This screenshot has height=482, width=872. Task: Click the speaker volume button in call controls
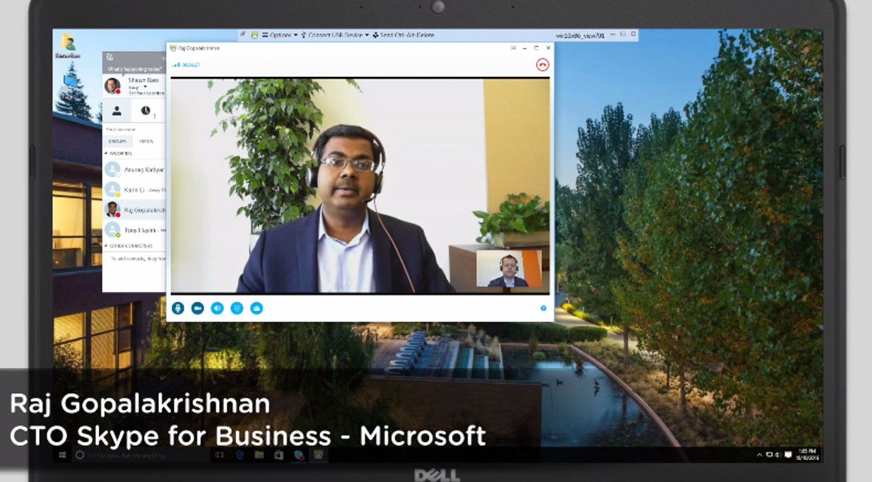coord(217,308)
